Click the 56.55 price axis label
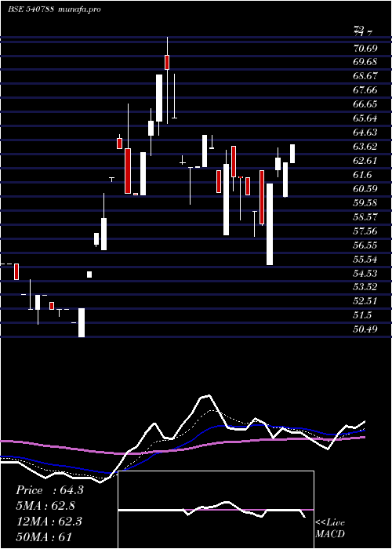The height and width of the screenshot is (549, 392). pos(365,245)
